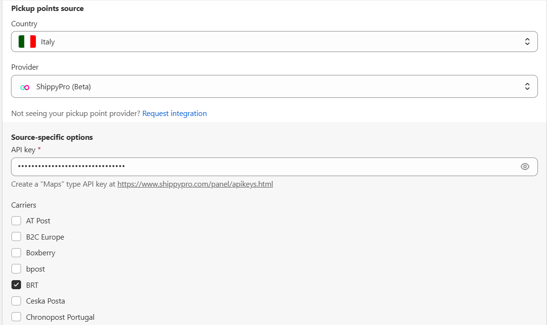Viewport: 547px width, 325px height.
Task: Click the ShippyPro infinity logo icon
Action: 25,87
